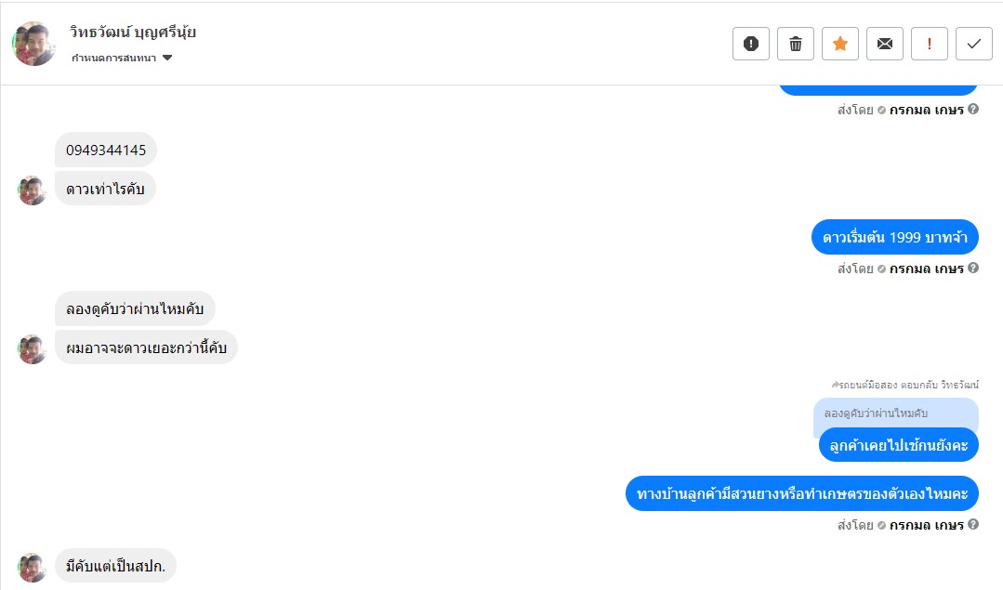Viewport: 1003px width, 590px height.
Task: Click the red exclamation priority icon
Action: 930,44
